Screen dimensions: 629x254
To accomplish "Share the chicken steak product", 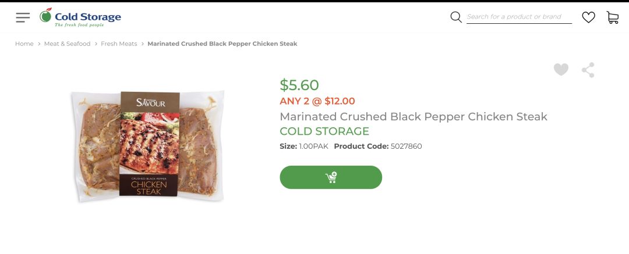I will (x=588, y=70).
